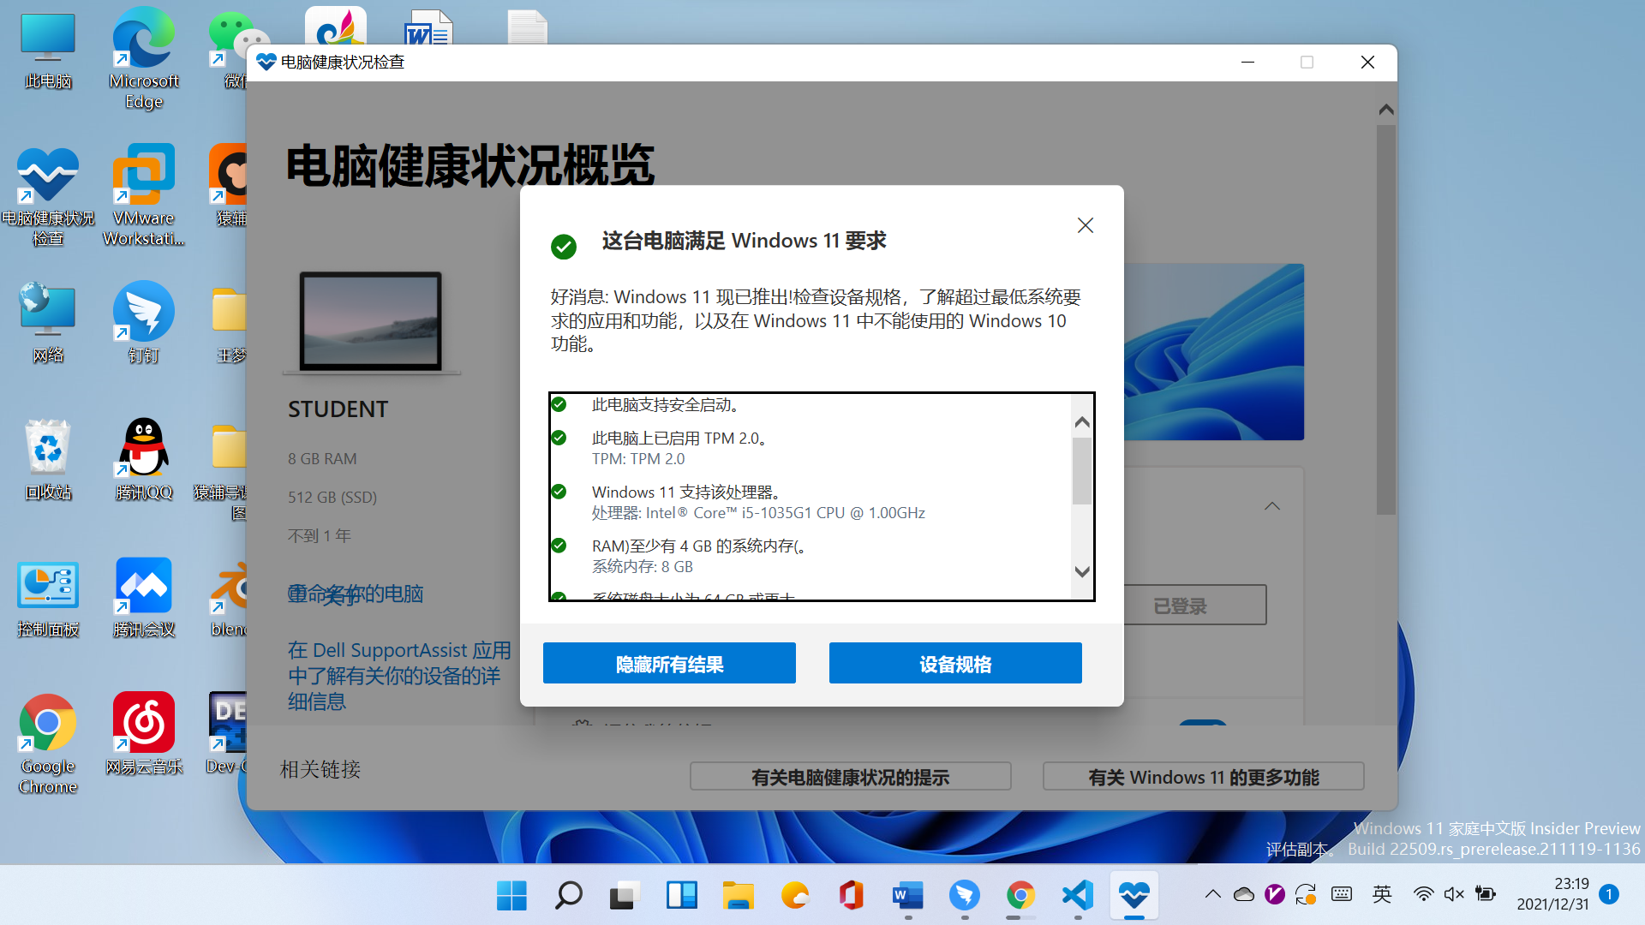Switch to Visual Studio Code on taskbar
This screenshot has width=1645, height=925.
[1077, 895]
